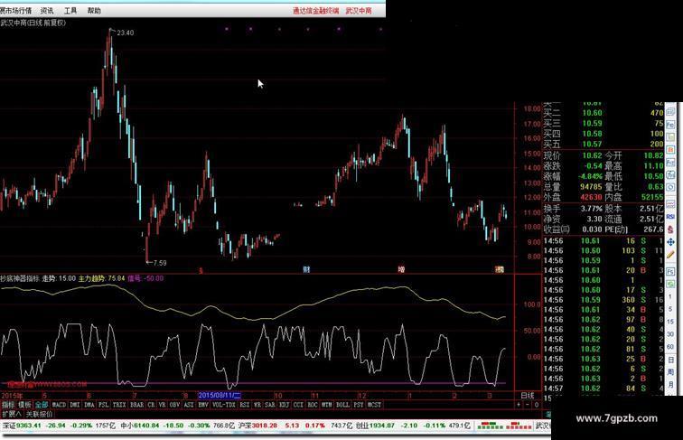The width and height of the screenshot is (683, 440).
Task: Expand the 扩展 panel
Action: (12, 414)
